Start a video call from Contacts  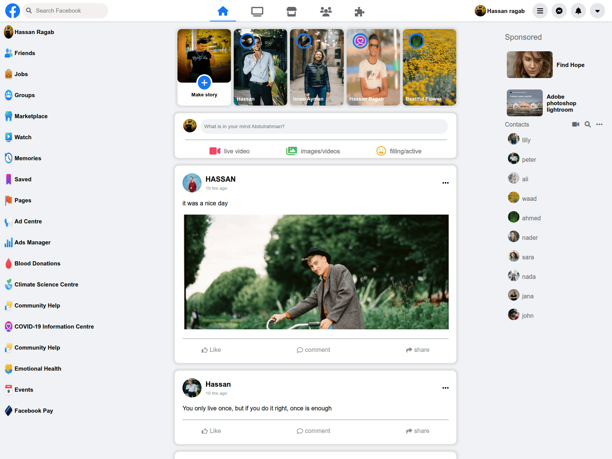[576, 124]
